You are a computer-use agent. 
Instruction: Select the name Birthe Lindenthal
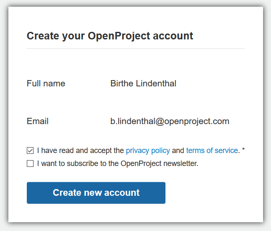pyautogui.click(x=143, y=83)
